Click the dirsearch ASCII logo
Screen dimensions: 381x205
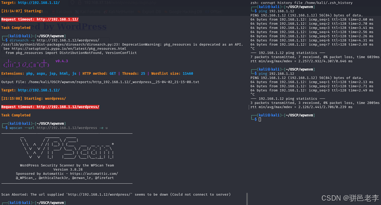coord(26,63)
